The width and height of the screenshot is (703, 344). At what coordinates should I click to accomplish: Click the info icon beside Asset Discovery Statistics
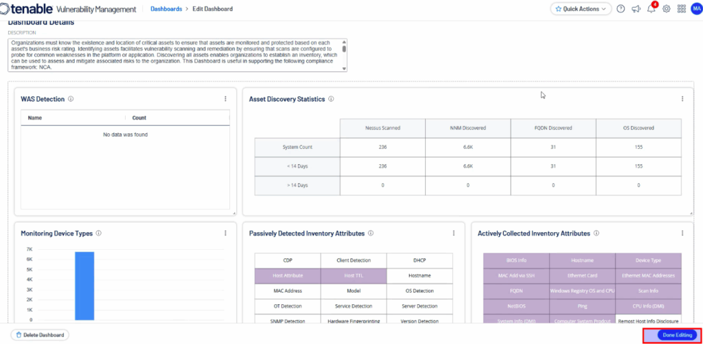pos(331,99)
